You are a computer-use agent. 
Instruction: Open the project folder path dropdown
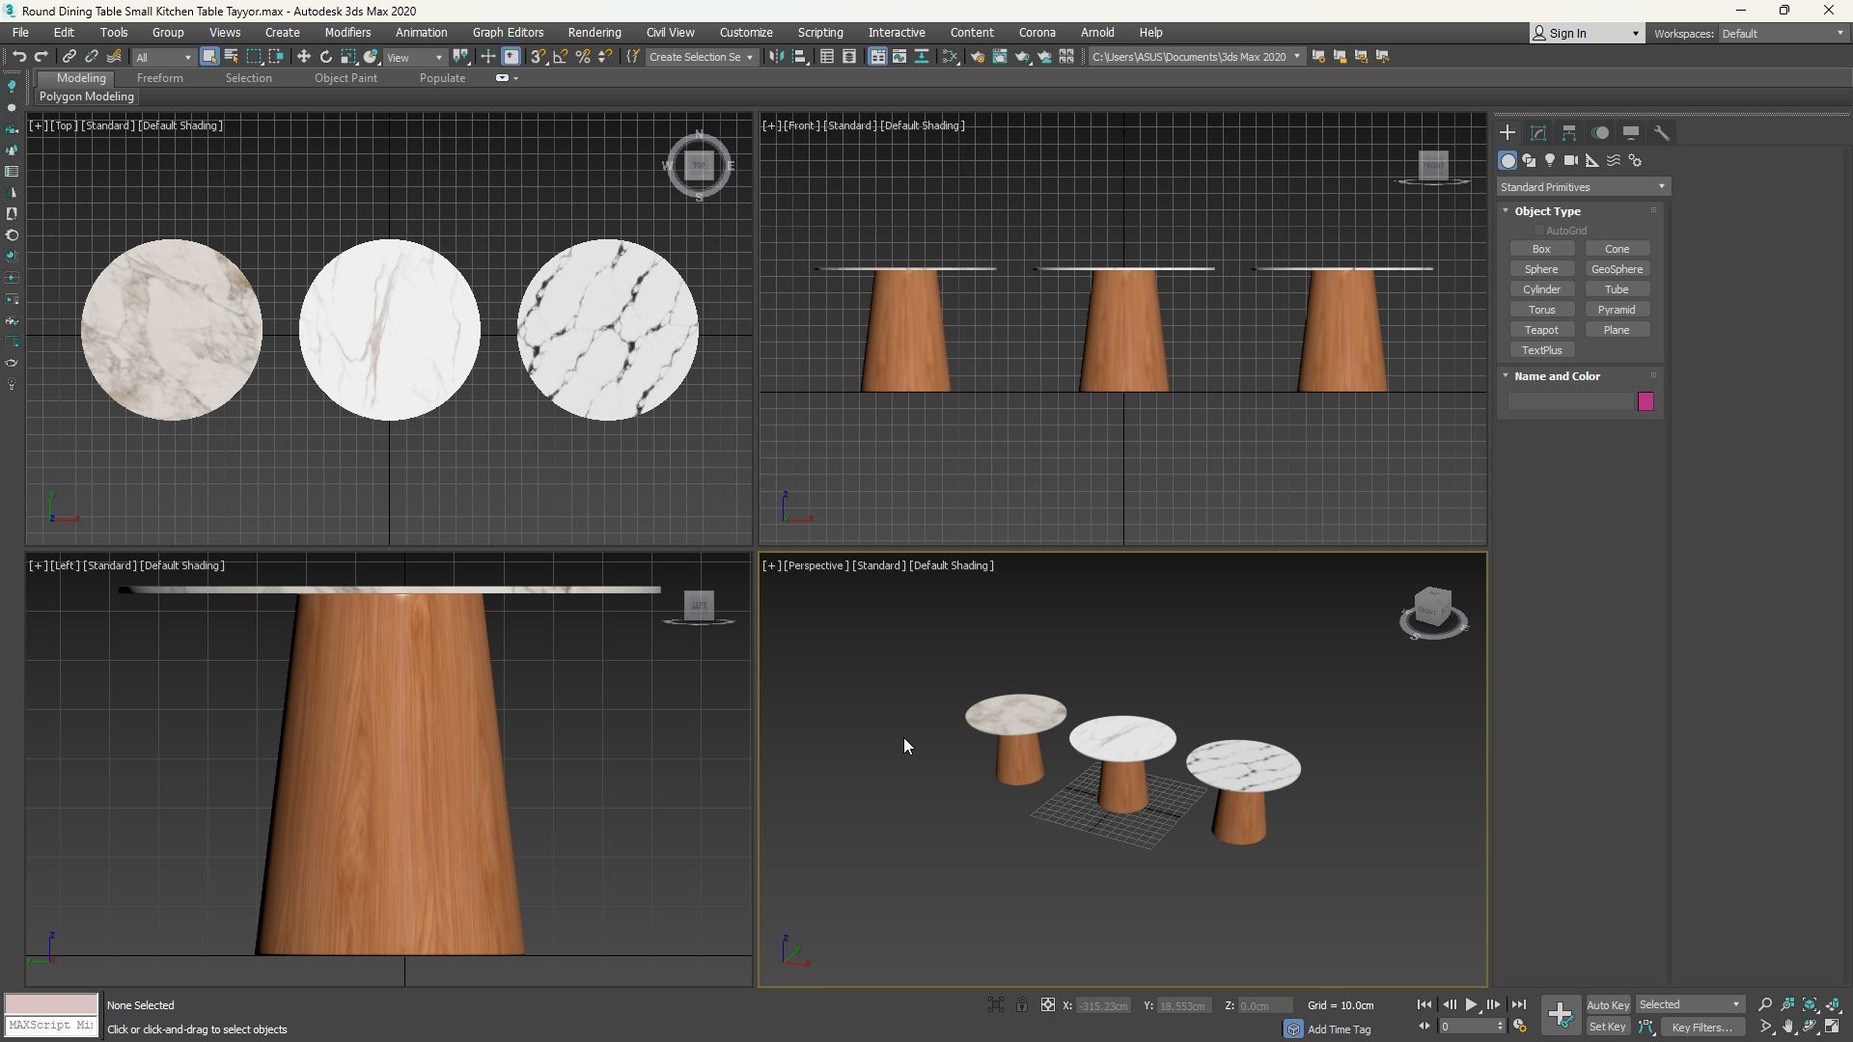[x=1196, y=58]
